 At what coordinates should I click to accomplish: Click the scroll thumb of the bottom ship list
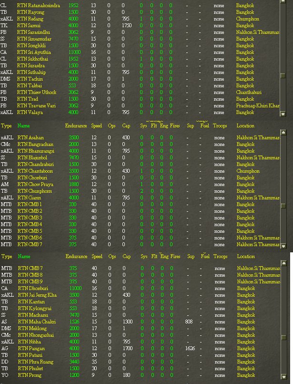(283, 337)
